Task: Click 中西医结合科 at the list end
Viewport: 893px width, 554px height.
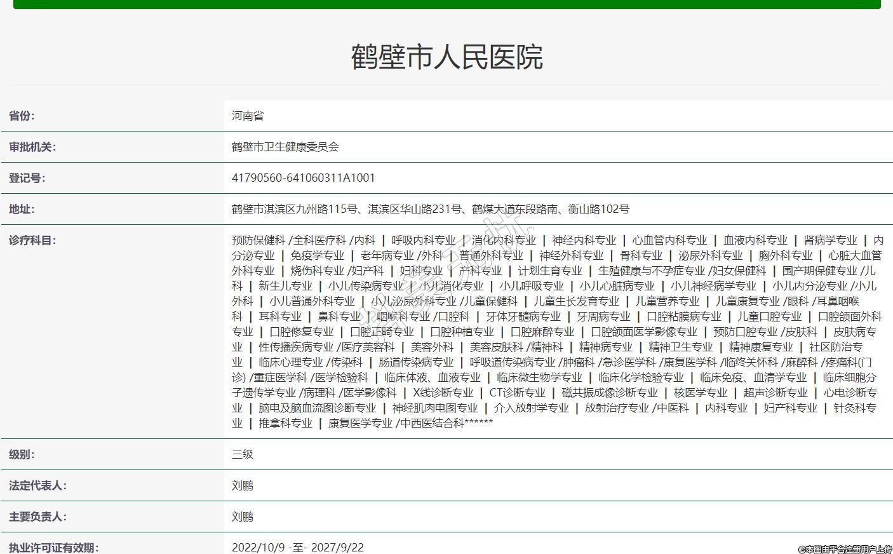Action: [432, 423]
